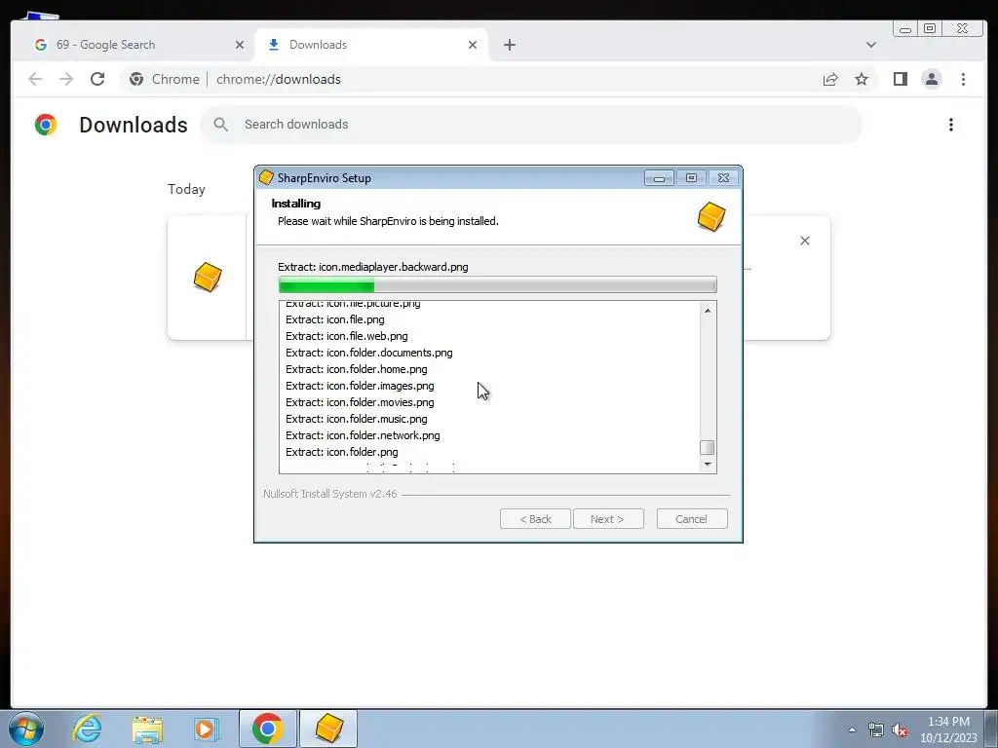This screenshot has height=748, width=998.
Task: Close the 69 - Google Search tab
Action: (240, 45)
